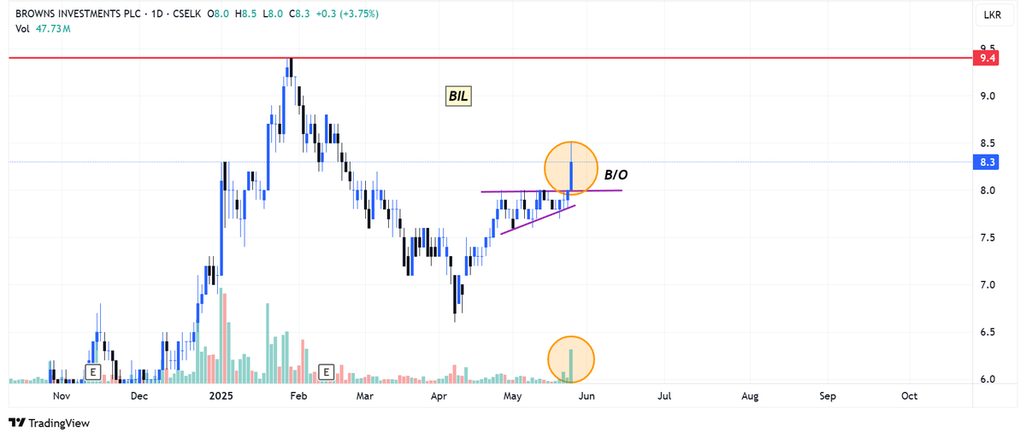The width and height of the screenshot is (1026, 438).
Task: Select the BIL text label
Action: (458, 96)
